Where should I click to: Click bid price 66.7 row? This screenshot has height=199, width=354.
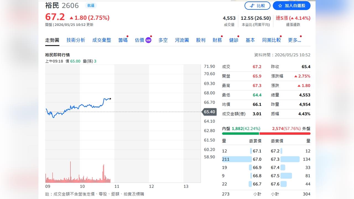click(x=242, y=184)
